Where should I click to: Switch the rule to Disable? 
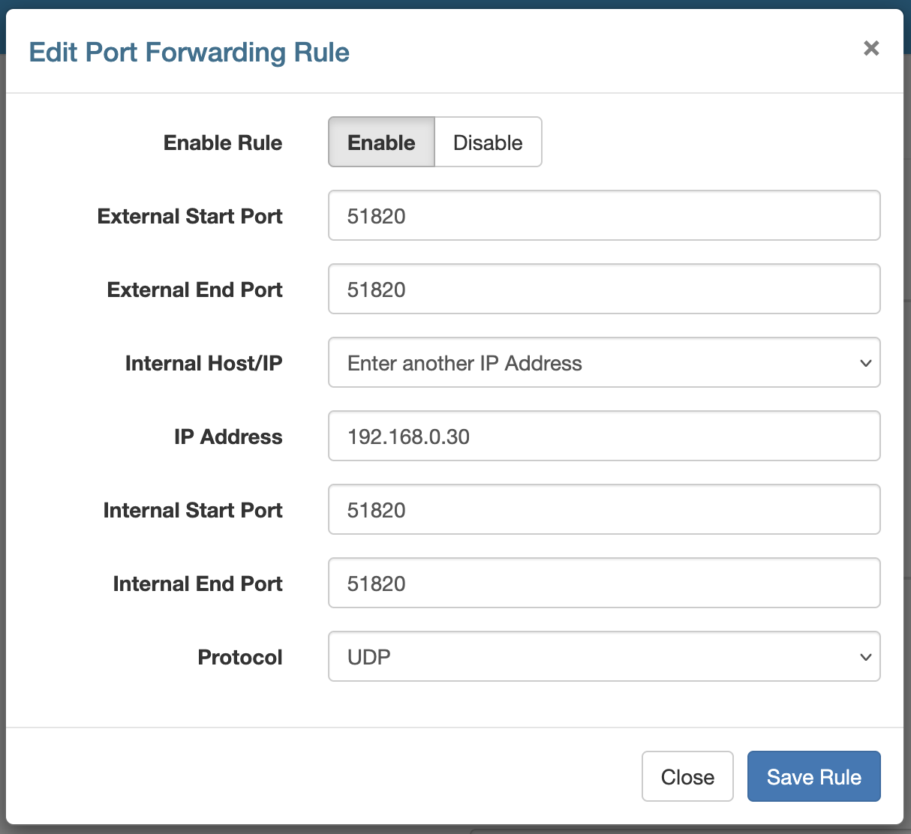[x=488, y=142]
